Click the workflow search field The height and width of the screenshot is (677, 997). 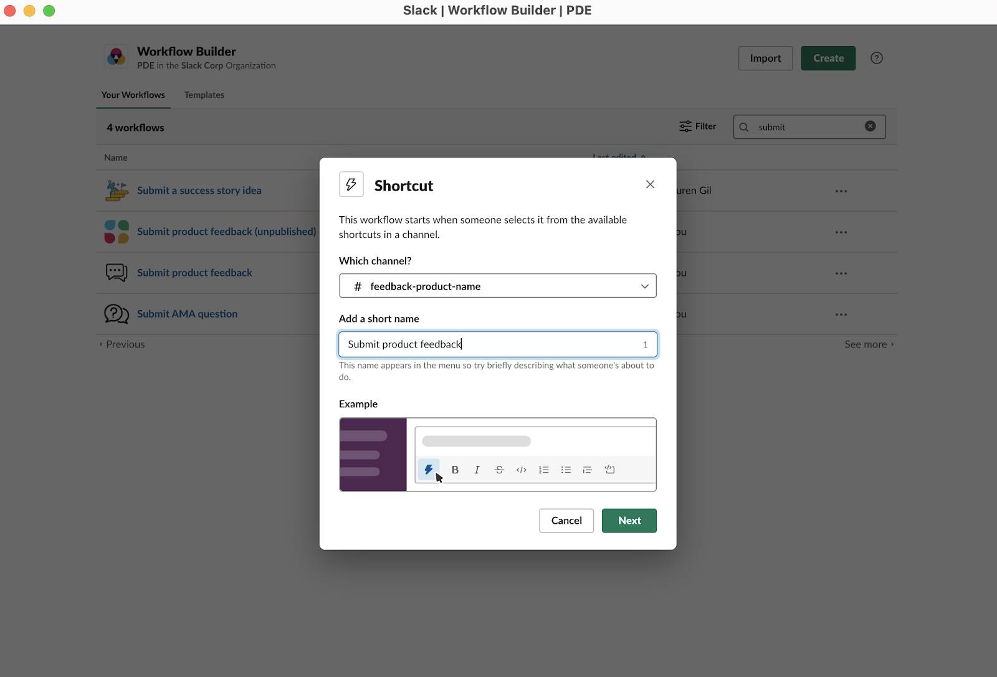point(809,127)
